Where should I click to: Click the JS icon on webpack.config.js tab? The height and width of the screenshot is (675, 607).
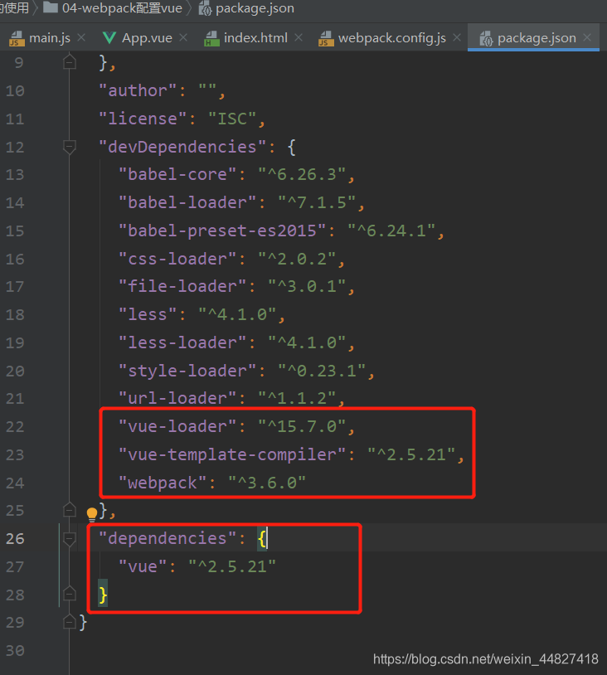click(x=326, y=38)
